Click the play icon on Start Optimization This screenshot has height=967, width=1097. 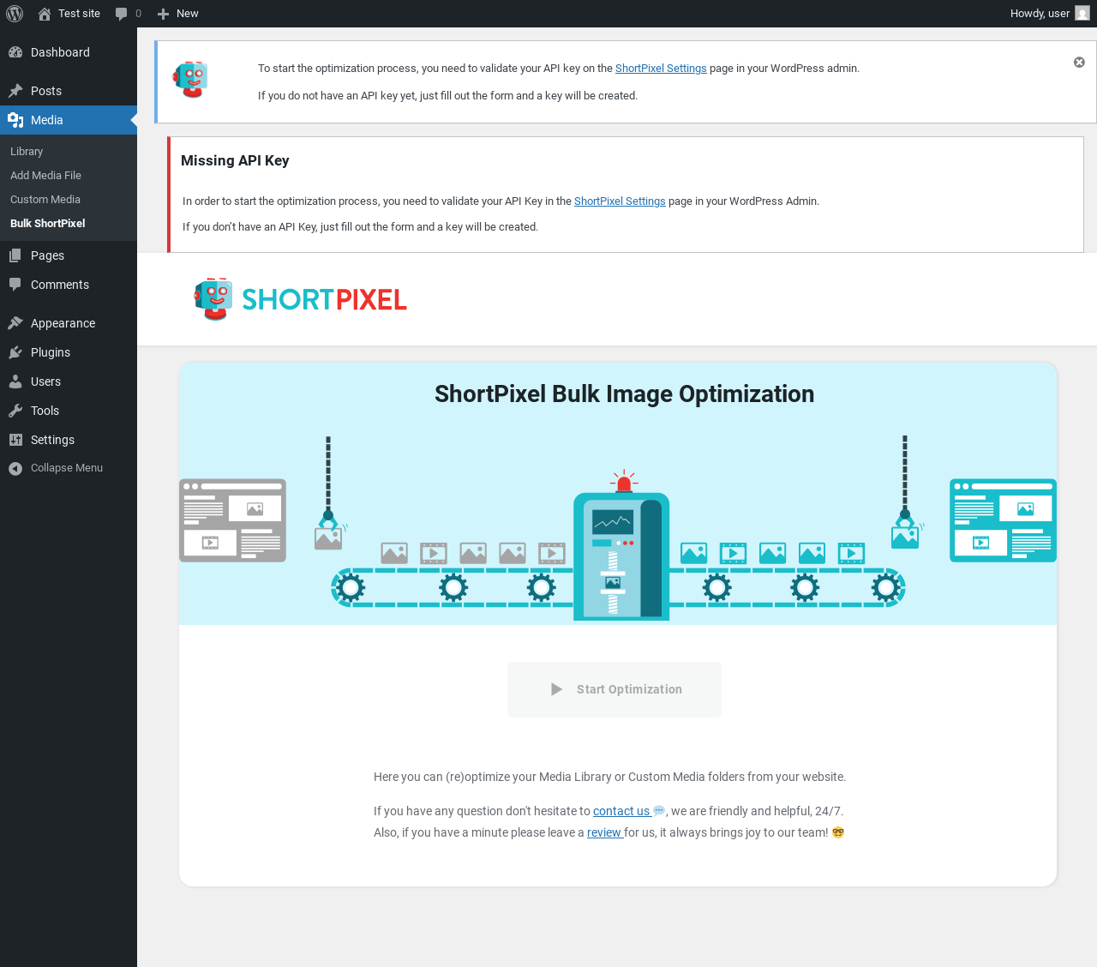click(556, 689)
